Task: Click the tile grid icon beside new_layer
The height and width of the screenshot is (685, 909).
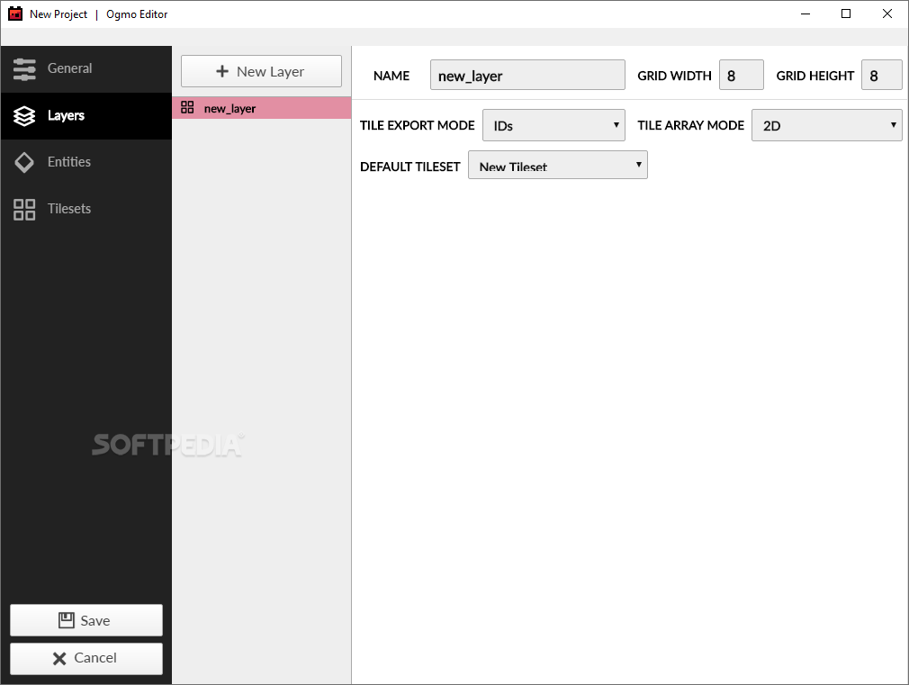Action: point(187,107)
